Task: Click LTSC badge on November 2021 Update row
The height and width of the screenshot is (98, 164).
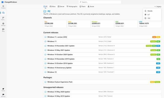Action: pyautogui.click(x=158, y=46)
